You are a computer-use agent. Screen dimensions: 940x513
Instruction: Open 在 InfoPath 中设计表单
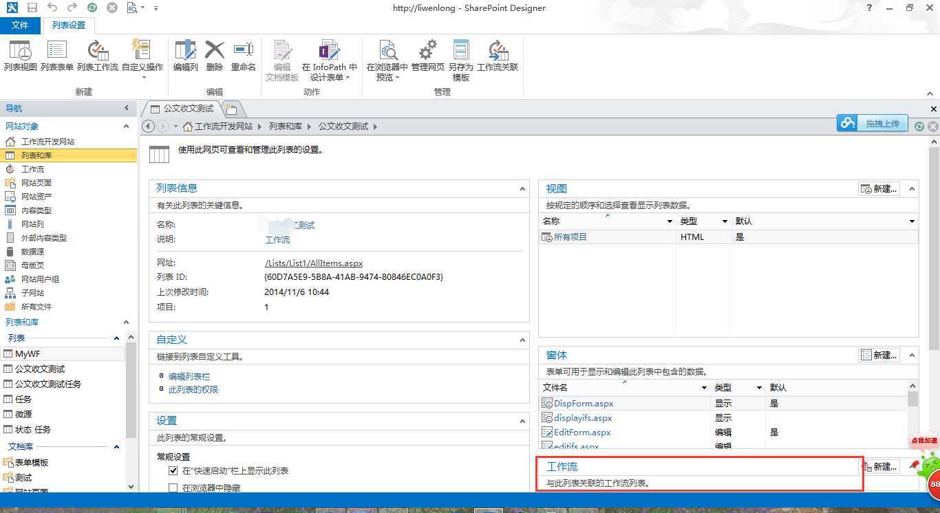pos(329,61)
